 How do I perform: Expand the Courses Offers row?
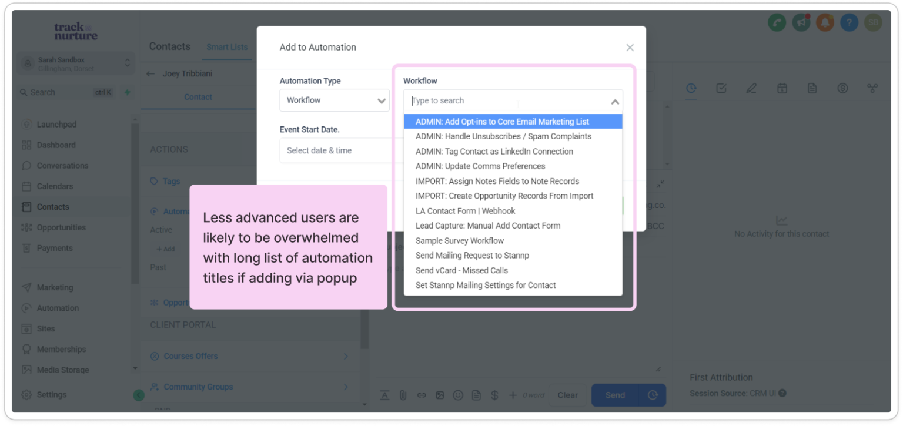coord(250,356)
